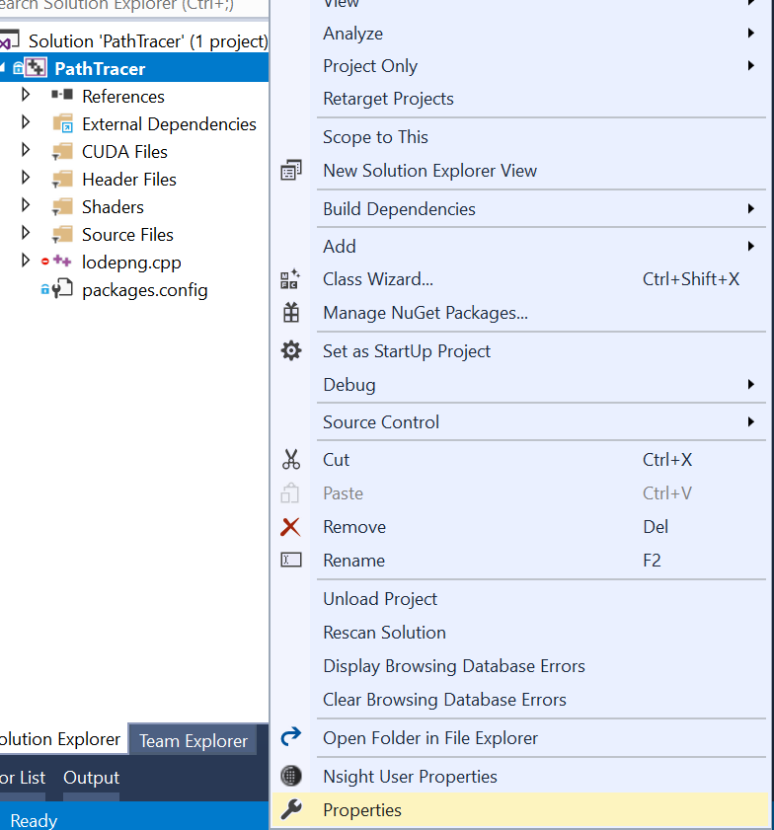
Task: Click the red X Remove icon
Action: point(290,527)
